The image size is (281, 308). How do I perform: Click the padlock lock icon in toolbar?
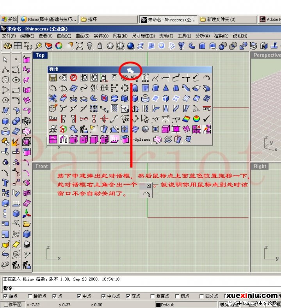click(100, 46)
